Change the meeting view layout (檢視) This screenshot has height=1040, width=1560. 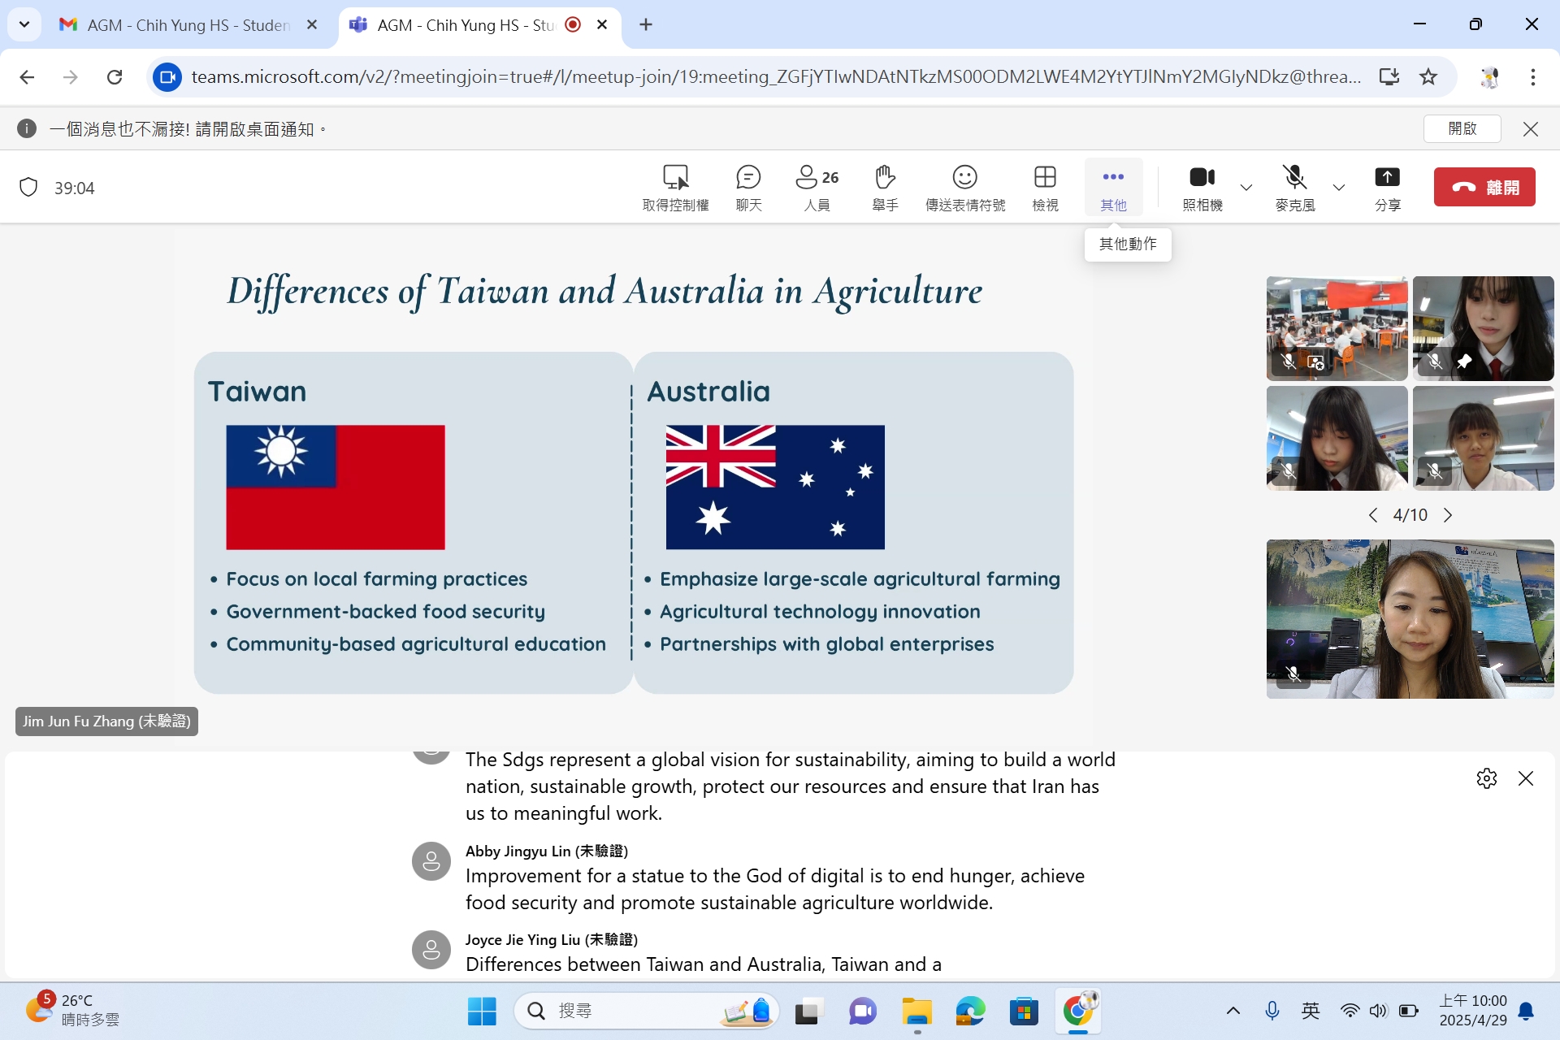pos(1045,188)
